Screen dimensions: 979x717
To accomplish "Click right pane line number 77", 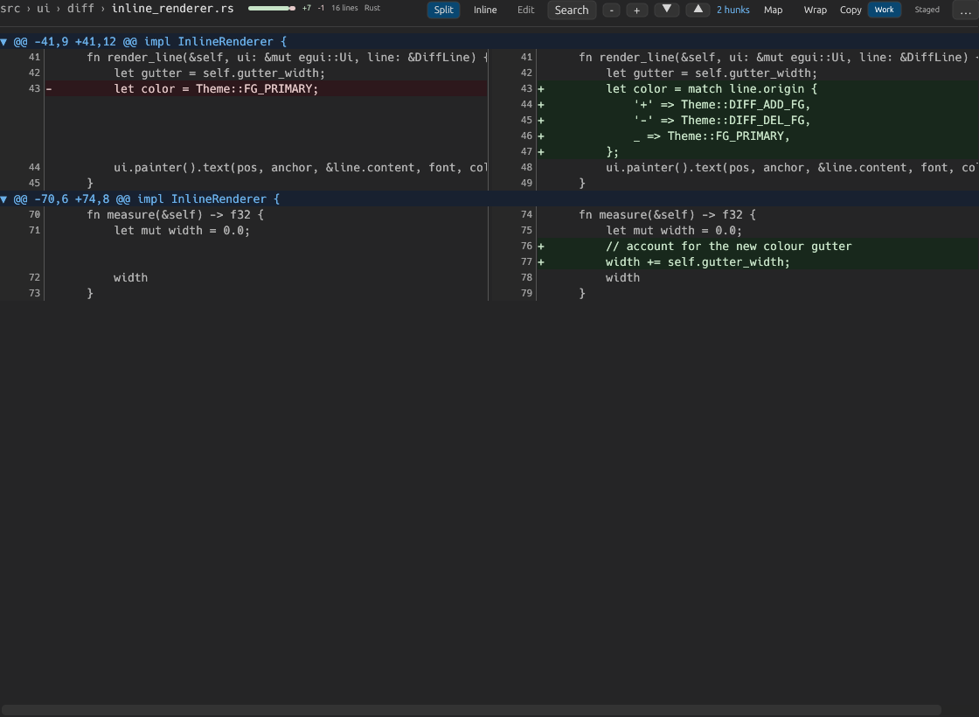I will point(526,261).
